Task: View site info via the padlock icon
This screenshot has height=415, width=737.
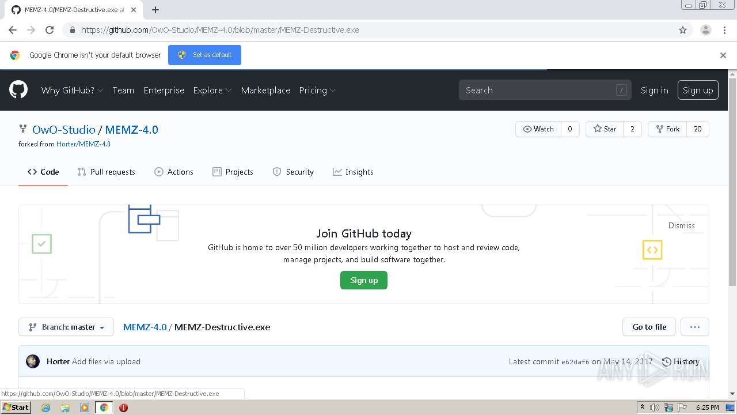Action: coord(73,30)
